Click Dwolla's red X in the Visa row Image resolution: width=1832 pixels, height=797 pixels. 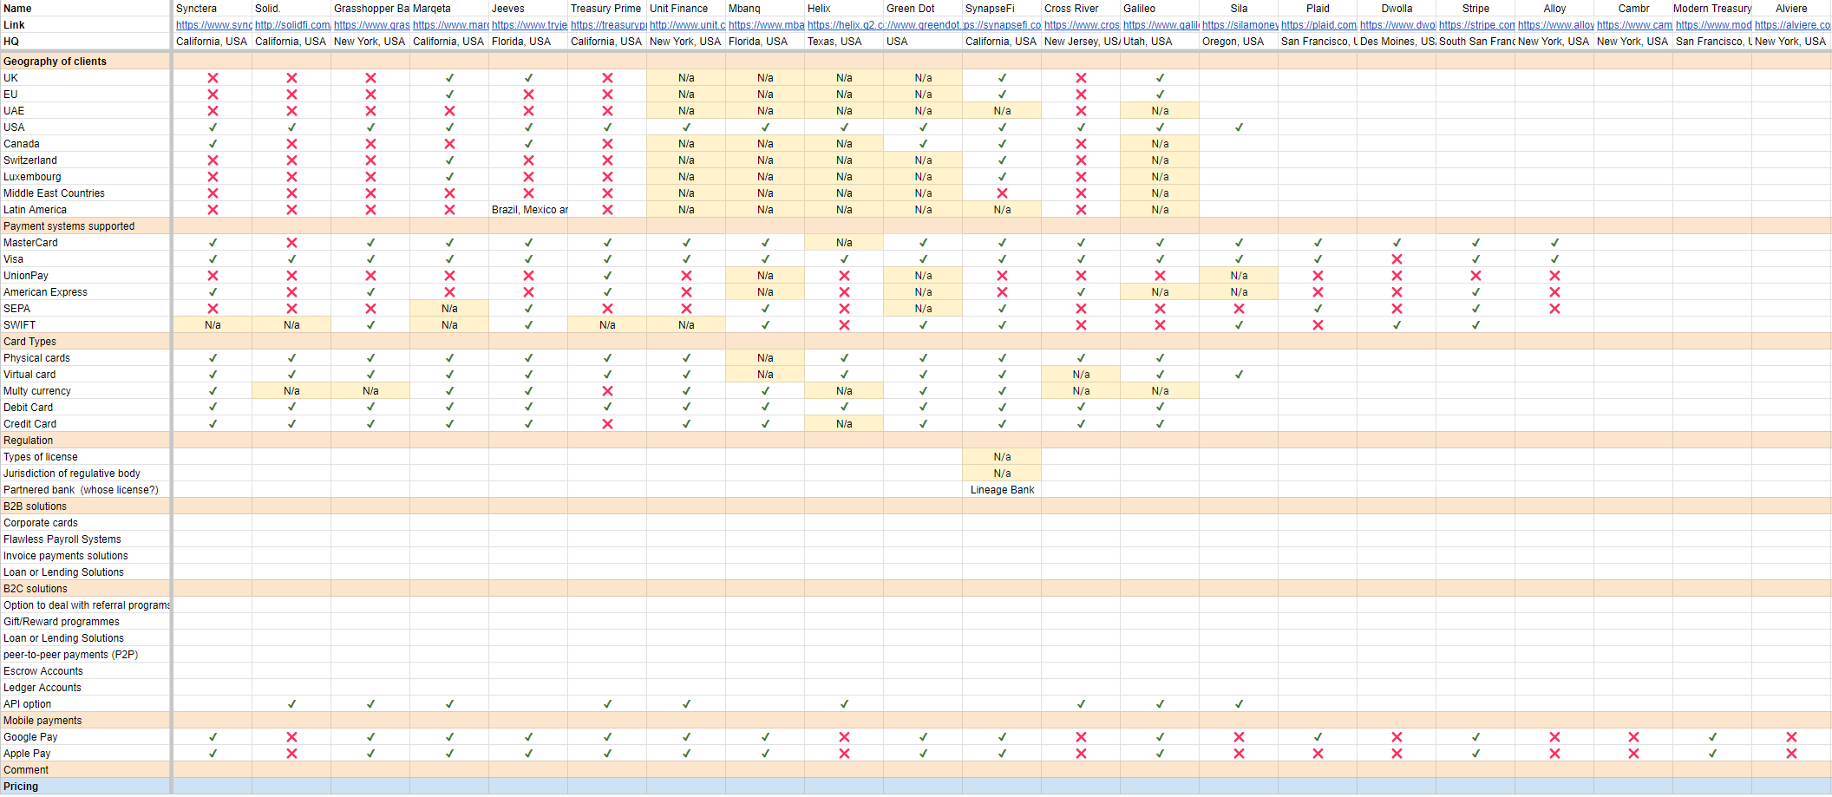[x=1397, y=259]
